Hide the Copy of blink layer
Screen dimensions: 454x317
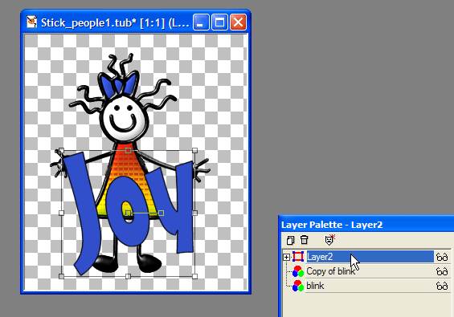click(442, 271)
